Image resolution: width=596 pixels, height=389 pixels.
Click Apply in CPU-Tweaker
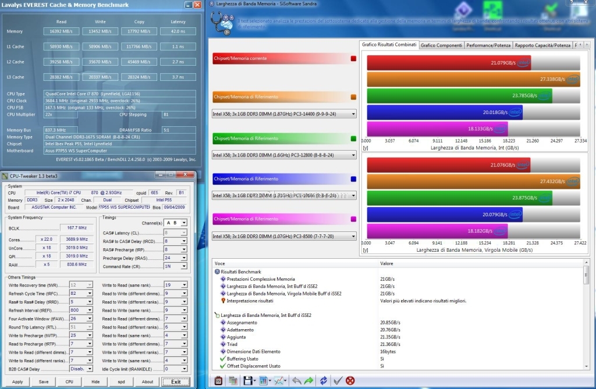coord(17,382)
